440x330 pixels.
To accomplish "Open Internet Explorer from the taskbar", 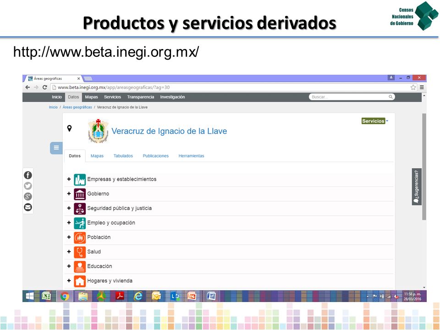I will (x=138, y=296).
